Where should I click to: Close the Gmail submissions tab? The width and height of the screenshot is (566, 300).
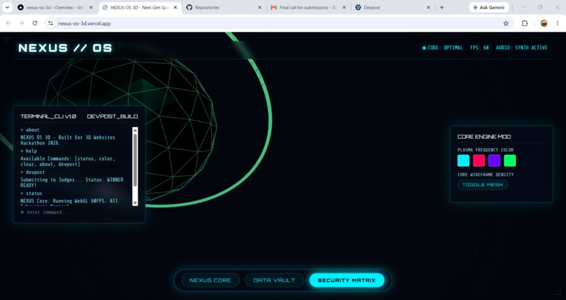coord(344,7)
